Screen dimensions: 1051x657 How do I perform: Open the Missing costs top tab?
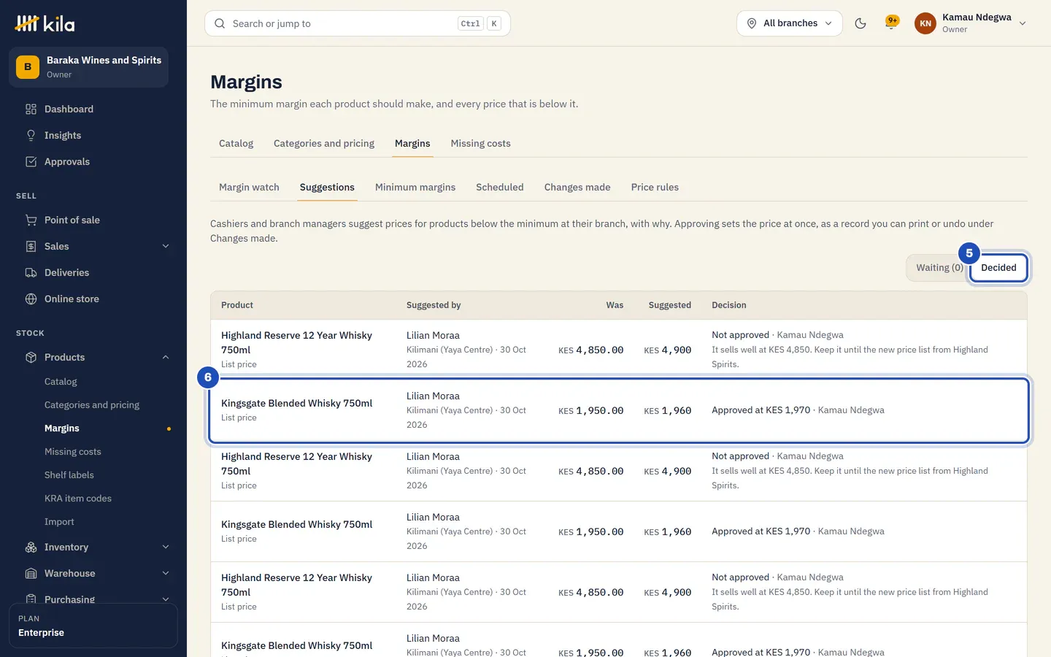click(x=480, y=144)
